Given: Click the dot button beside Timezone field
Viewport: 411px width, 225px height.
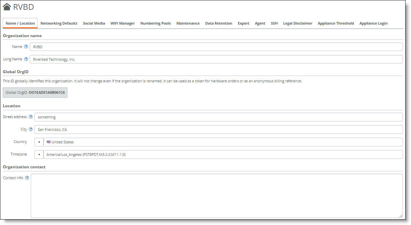Looking at the screenshot, I should [x=39, y=154].
